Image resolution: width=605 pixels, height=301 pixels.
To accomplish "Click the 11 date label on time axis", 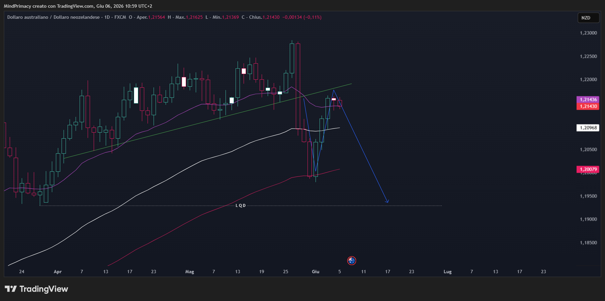I will [363, 272].
